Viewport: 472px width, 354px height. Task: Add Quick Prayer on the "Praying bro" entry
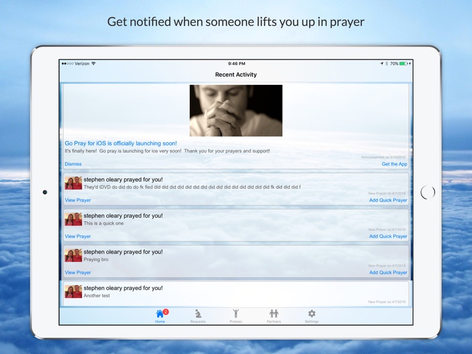coord(388,272)
